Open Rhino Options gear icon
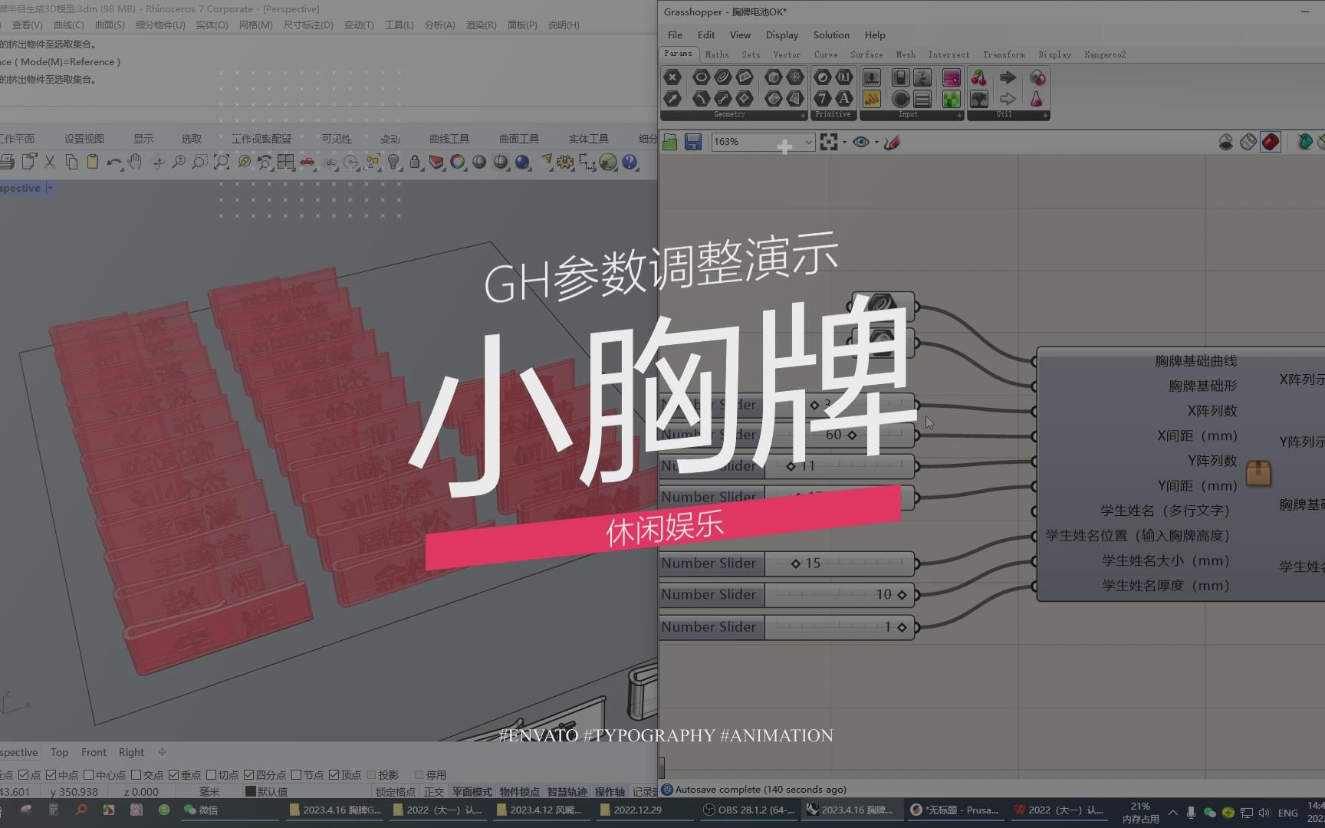This screenshot has width=1325, height=828. click(565, 162)
